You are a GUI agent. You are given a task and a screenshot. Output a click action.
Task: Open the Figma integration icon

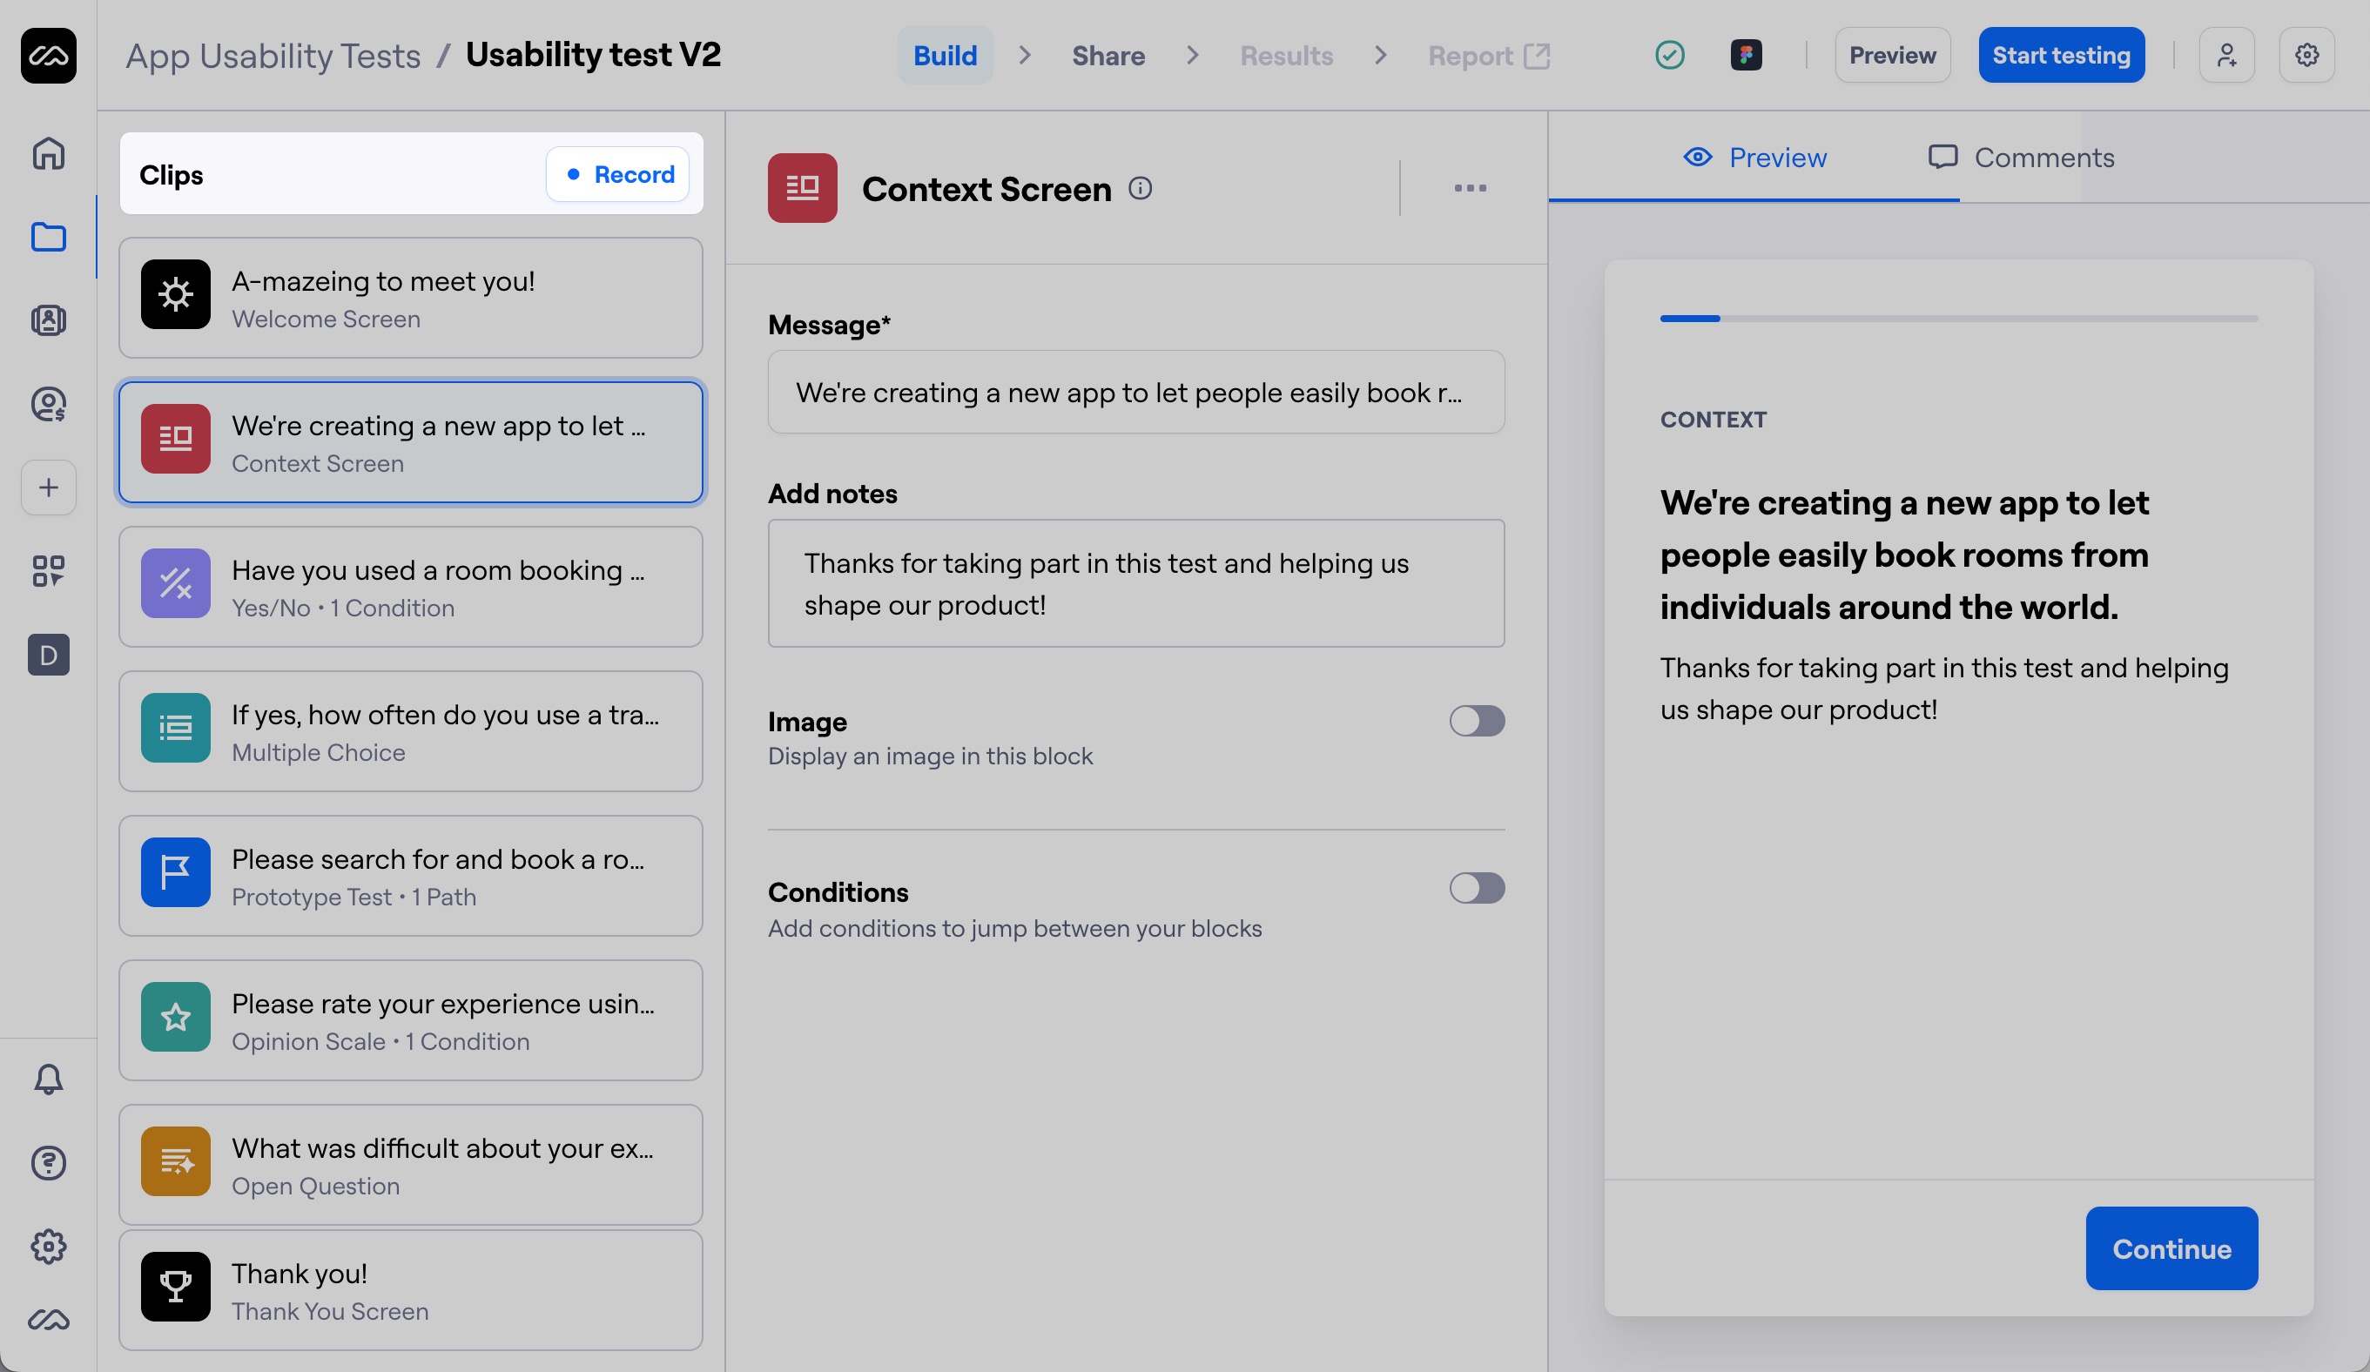1746,56
